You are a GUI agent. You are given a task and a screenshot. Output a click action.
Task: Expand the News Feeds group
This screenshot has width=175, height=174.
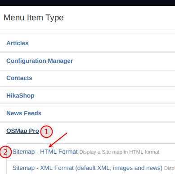click(24, 113)
